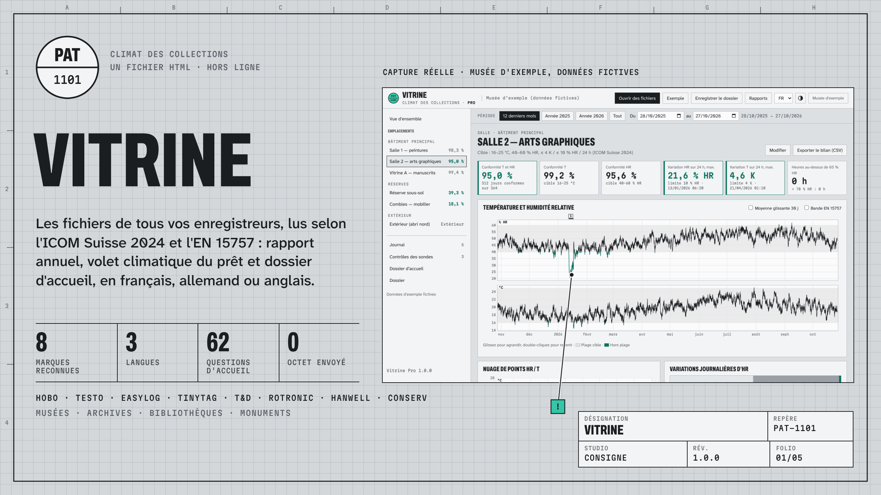Enable Moyenne glissante 30 j checkbox
Screen dimensions: 881x495
[751, 208]
